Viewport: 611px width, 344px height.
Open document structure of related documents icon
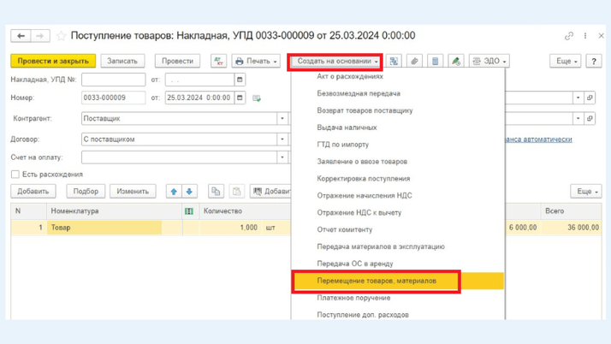pyautogui.click(x=394, y=61)
